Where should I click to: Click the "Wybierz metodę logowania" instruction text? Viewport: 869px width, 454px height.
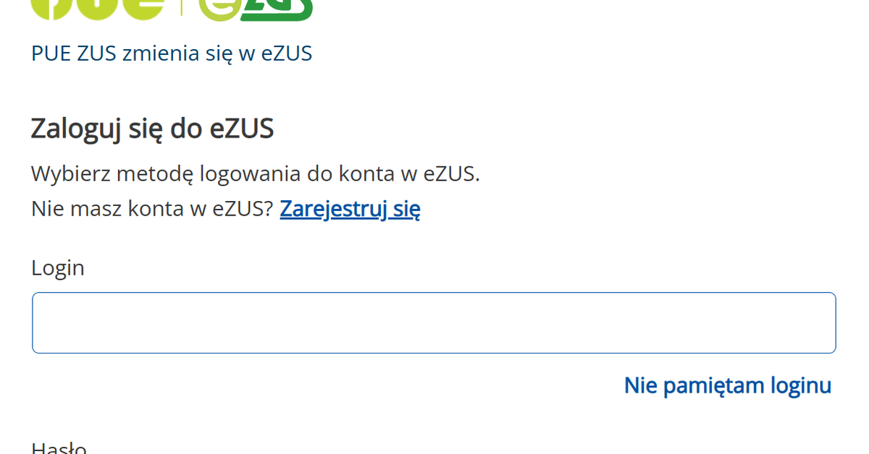coord(255,174)
